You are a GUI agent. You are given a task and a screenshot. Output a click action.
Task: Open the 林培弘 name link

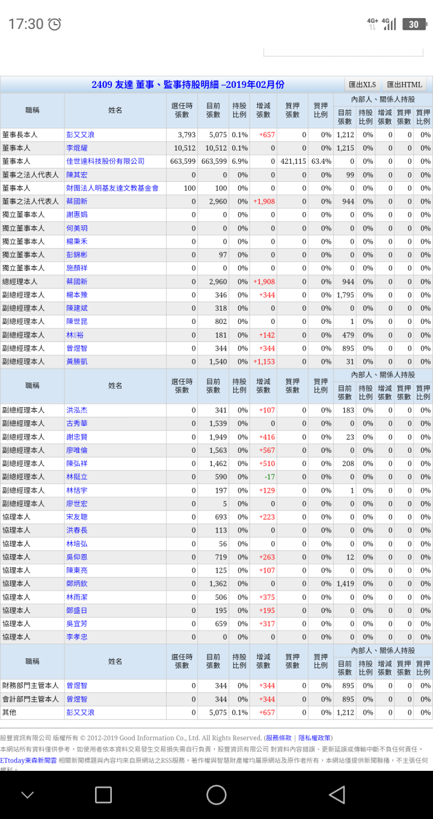[x=76, y=544]
